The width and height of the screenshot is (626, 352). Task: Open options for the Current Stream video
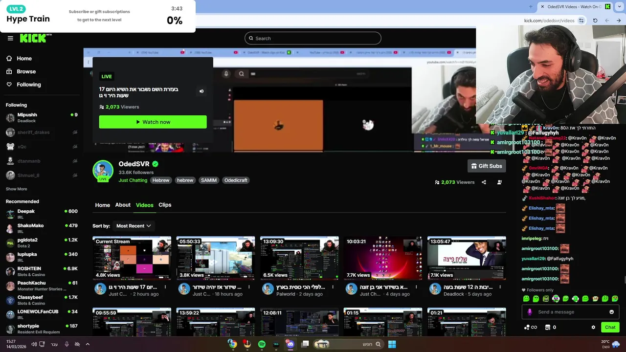165,287
